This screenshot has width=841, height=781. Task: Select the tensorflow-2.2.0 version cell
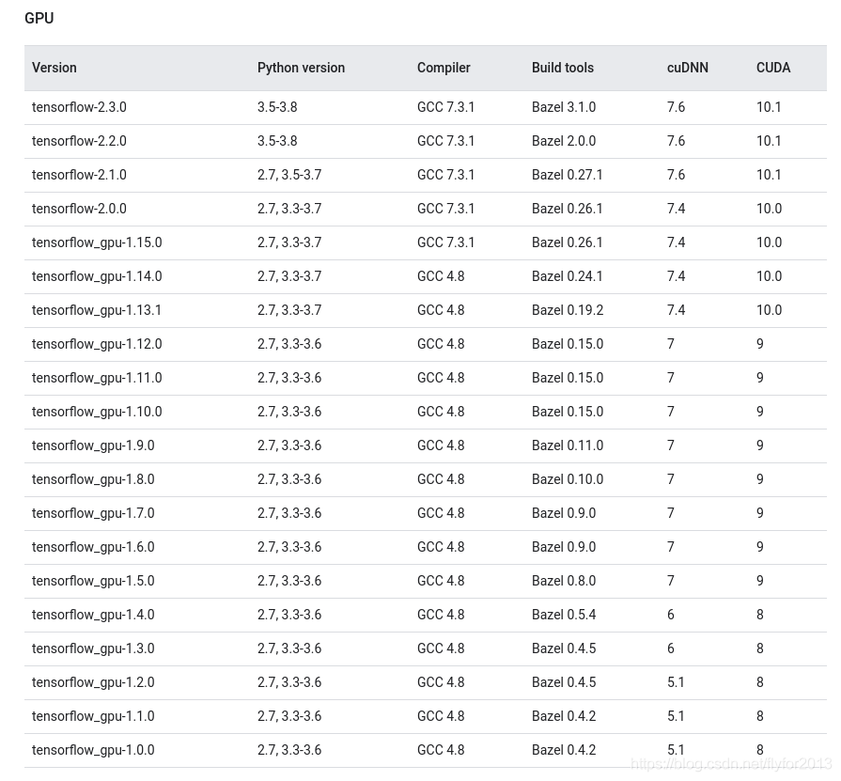pos(79,141)
